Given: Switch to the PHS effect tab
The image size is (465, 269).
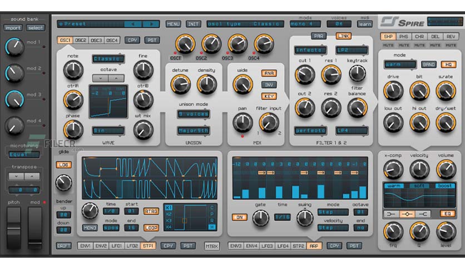Looking at the screenshot, I should point(404,37).
